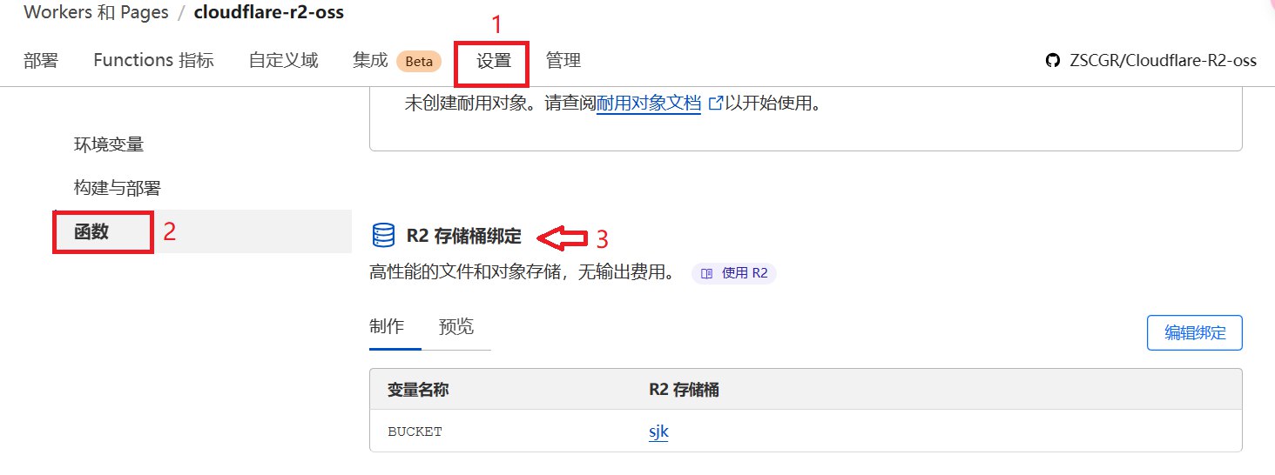Select the 制作 bindings tab
Screen dimensions: 1275x475
(x=387, y=327)
